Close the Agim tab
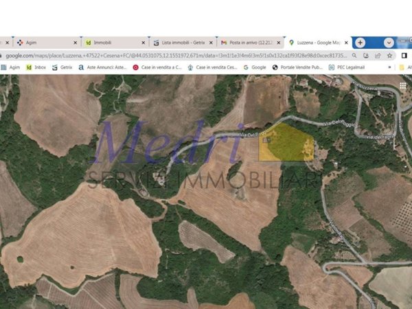This screenshot has height=309, width=412. click(75, 43)
